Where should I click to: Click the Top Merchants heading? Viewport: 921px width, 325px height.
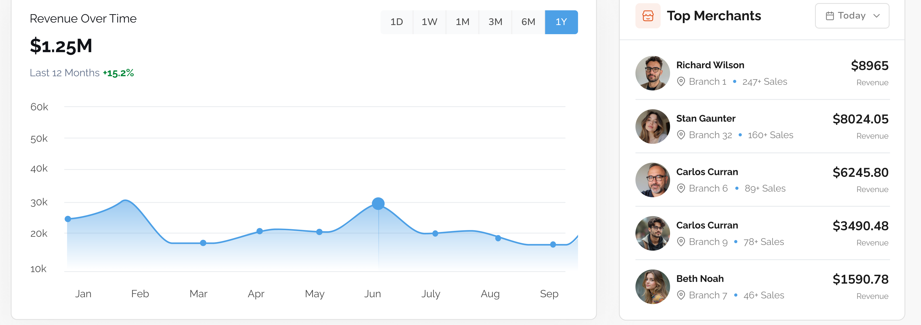(x=714, y=16)
